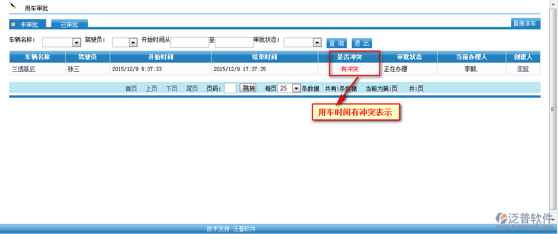The width and height of the screenshot is (558, 234).
Task: Expand the 审批状态 dropdown
Action: pos(317,42)
